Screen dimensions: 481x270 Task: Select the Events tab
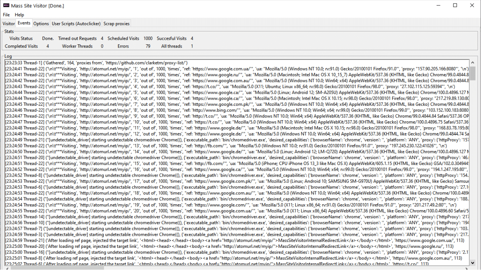coord(24,23)
